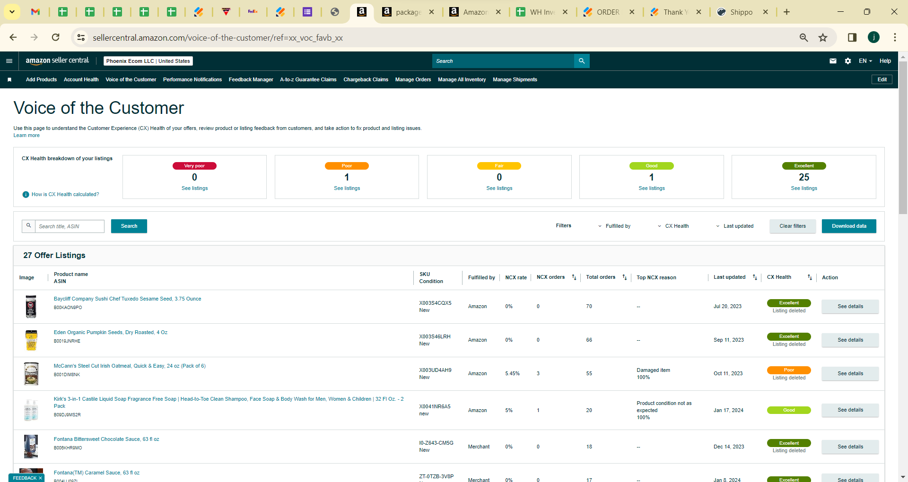Click the Learn more link

click(26, 136)
